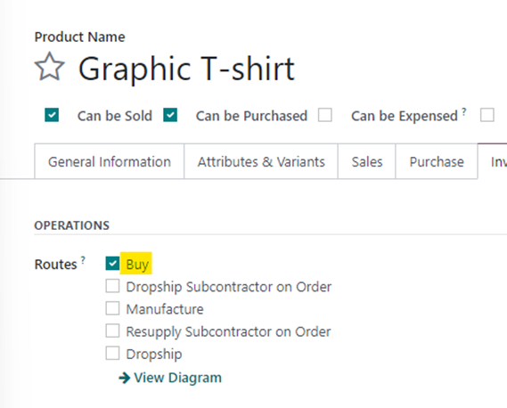Tick the checkbox after Can be Expensed label
This screenshot has width=507, height=408.
[487, 115]
